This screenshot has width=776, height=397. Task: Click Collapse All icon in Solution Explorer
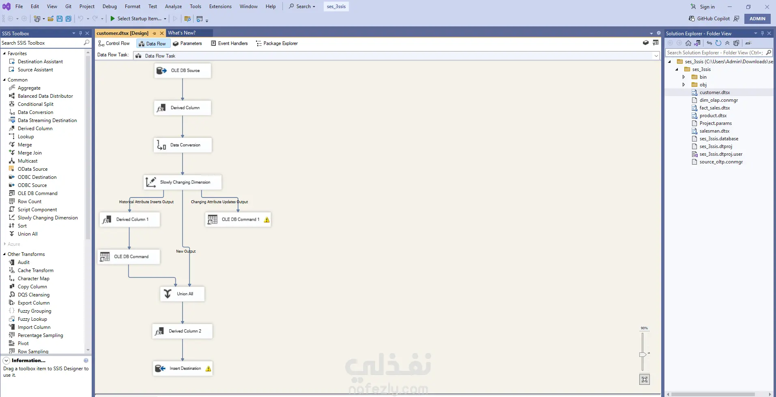pyautogui.click(x=727, y=43)
